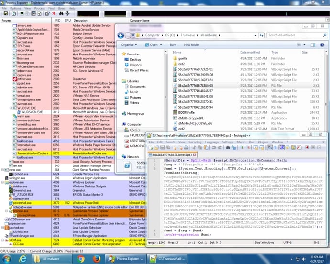Expand the Organize dropdown in Explorer
The height and width of the screenshot is (264, 330).
click(x=130, y=45)
